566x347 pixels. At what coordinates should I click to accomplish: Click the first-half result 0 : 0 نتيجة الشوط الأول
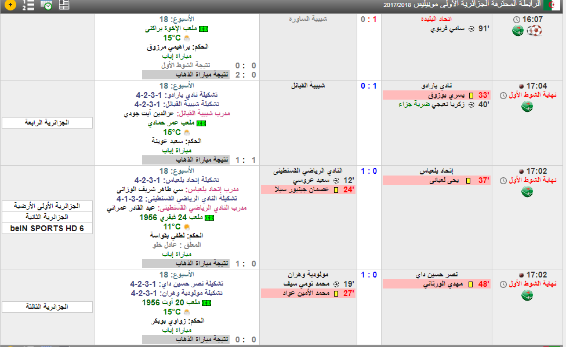point(209,65)
